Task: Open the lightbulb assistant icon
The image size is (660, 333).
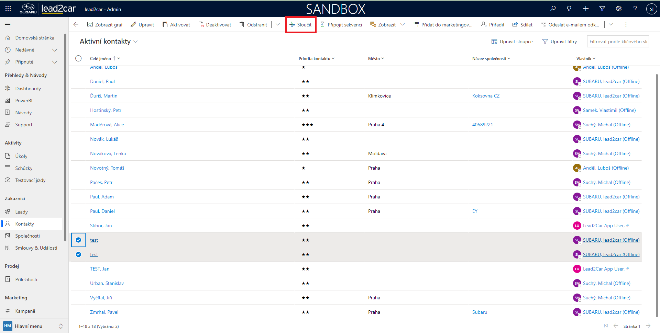Action: (569, 9)
